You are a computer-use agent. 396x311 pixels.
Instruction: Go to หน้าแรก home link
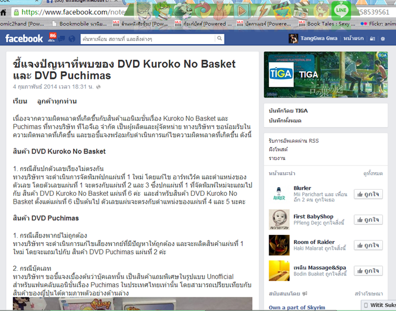click(354, 38)
